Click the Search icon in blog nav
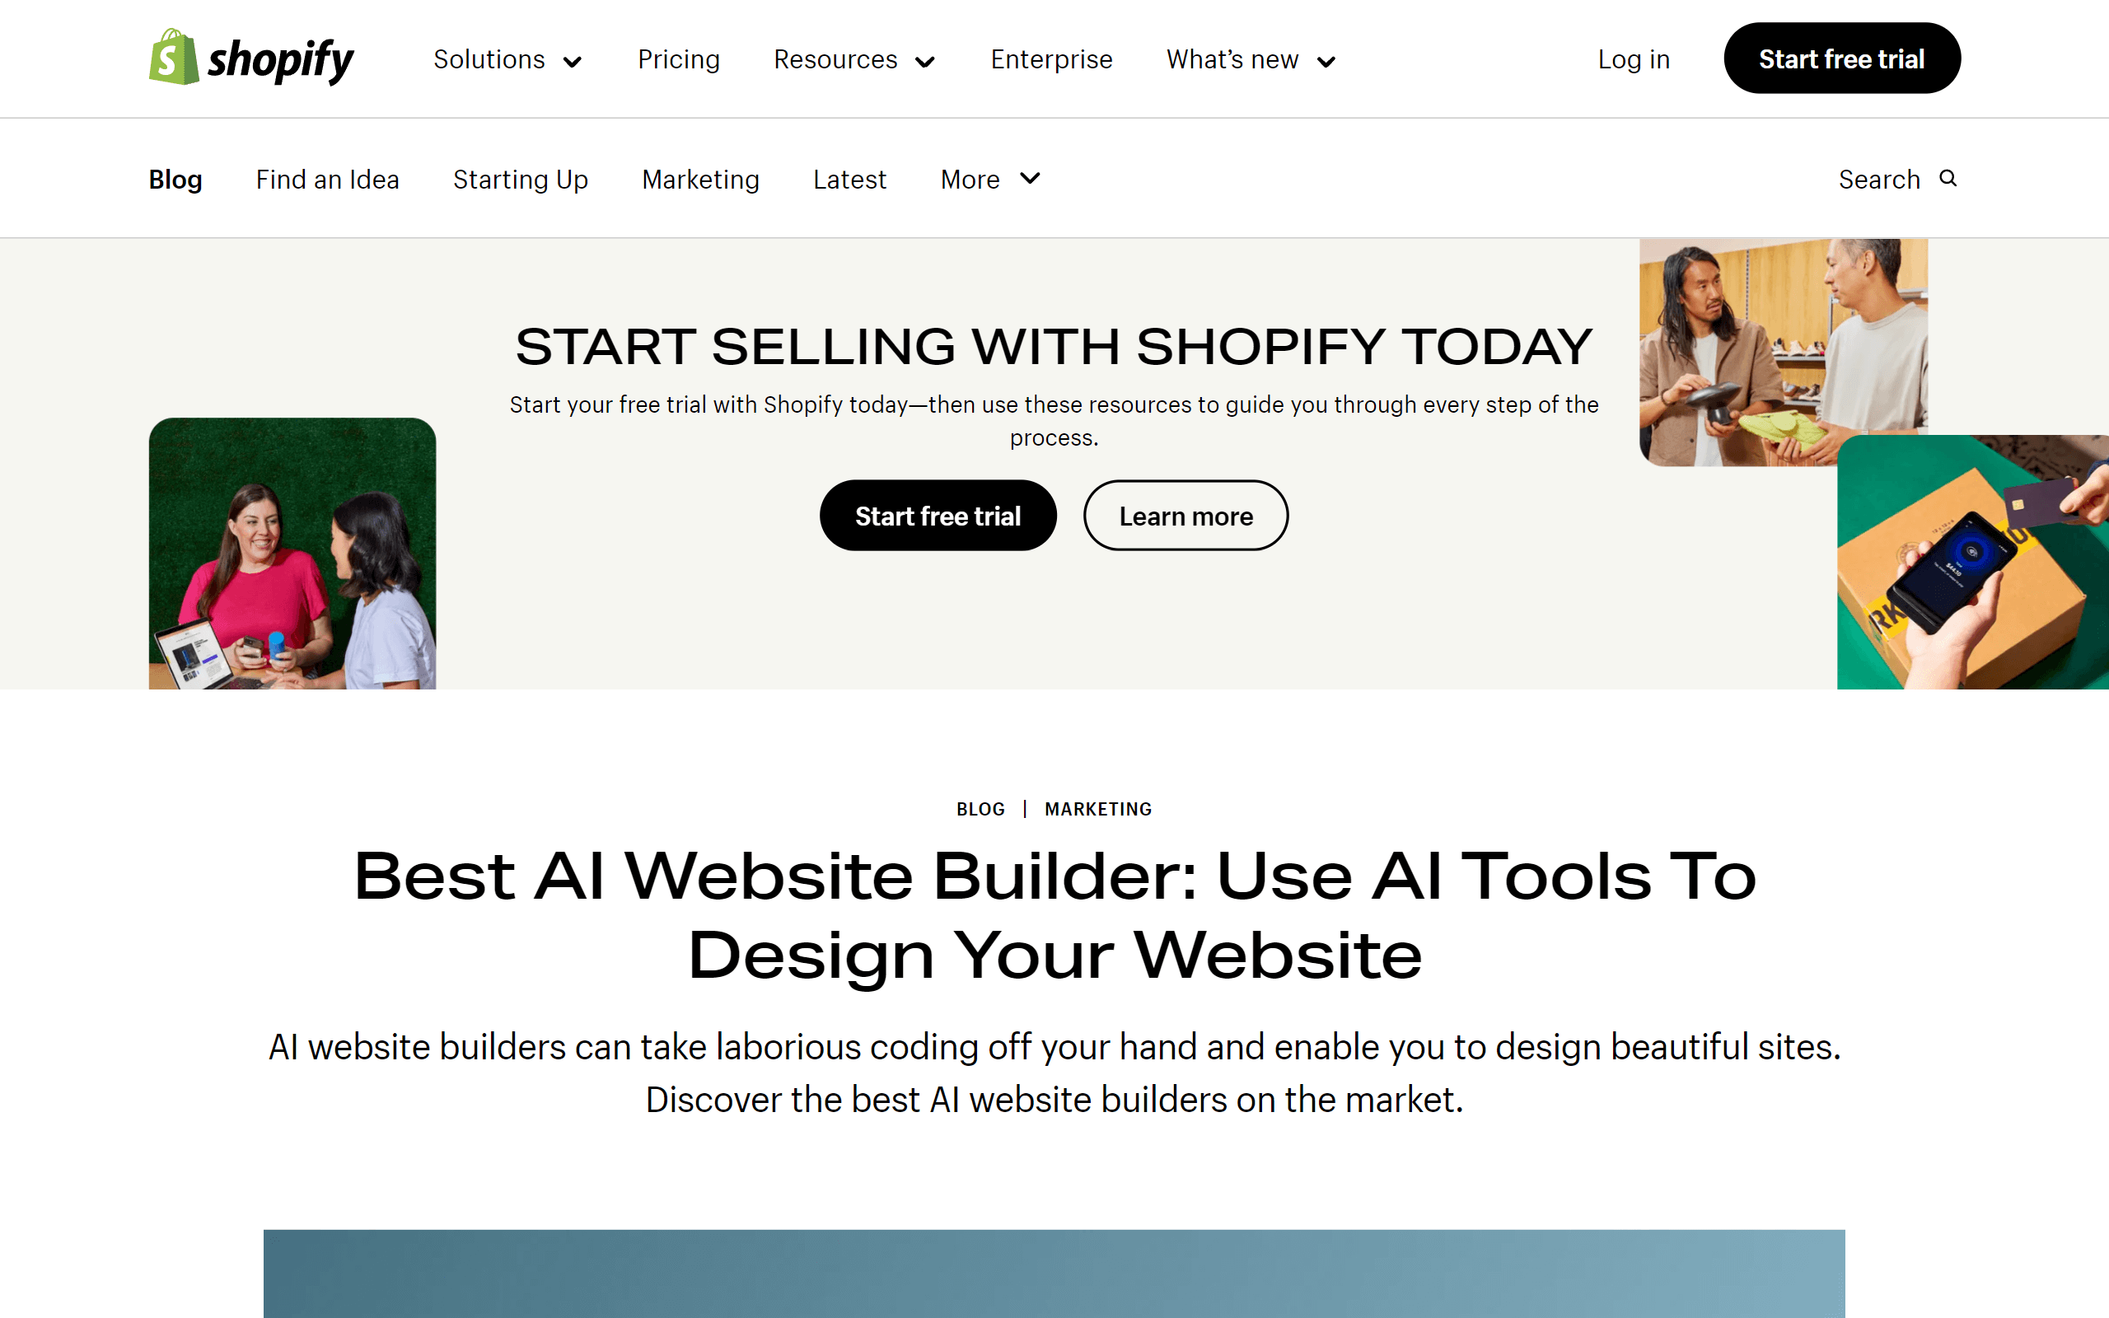The image size is (2109, 1318). [1948, 178]
